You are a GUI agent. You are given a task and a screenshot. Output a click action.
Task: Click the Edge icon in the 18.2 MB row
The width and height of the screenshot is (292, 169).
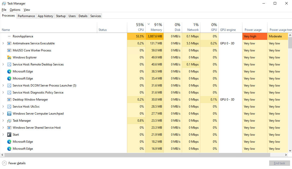pyautogui.click(x=9, y=142)
